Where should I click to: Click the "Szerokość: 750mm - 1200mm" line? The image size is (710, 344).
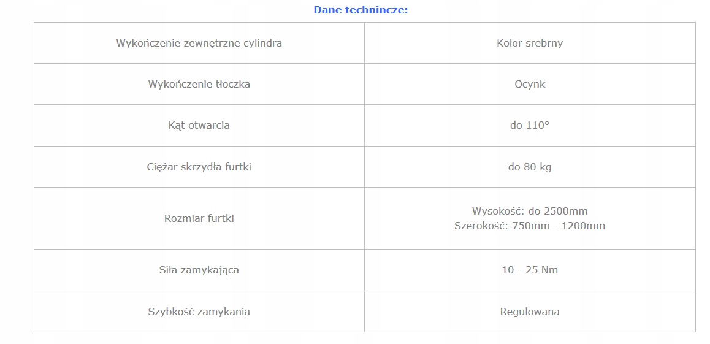pyautogui.click(x=530, y=226)
